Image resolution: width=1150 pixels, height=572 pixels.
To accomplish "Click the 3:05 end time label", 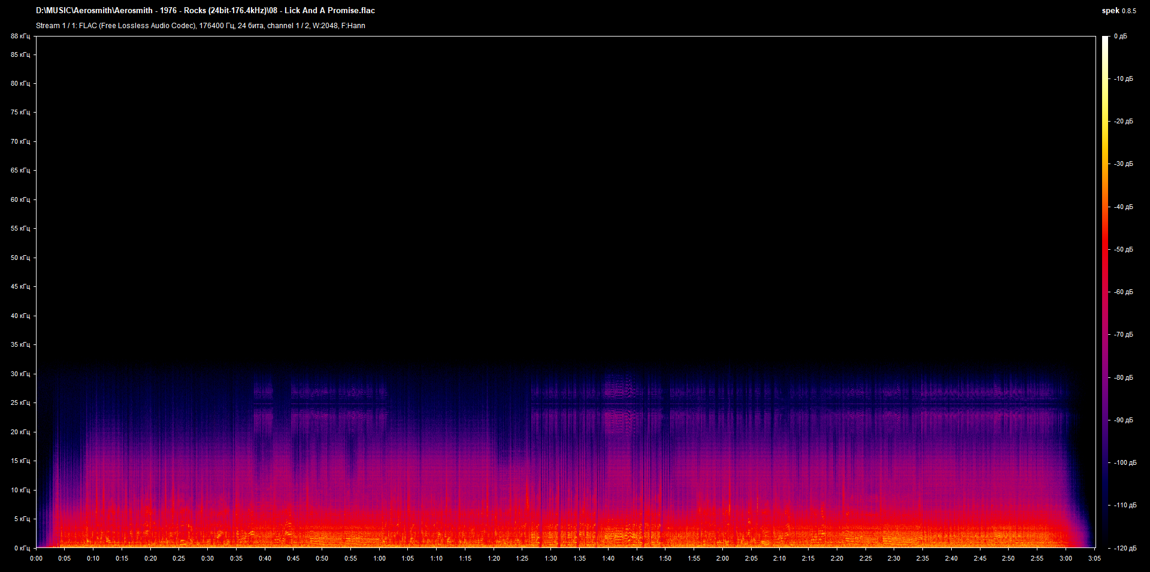I will pos(1094,558).
